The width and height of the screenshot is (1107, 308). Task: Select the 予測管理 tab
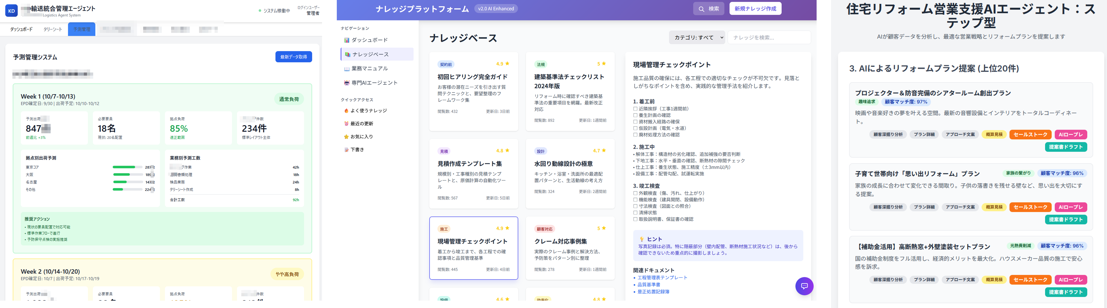(x=82, y=29)
